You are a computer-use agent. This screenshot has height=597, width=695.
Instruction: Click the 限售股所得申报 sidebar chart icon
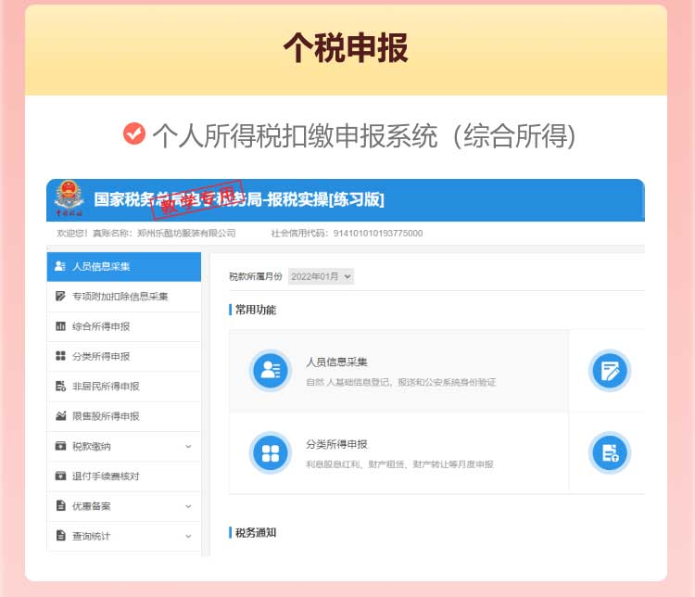[60, 416]
